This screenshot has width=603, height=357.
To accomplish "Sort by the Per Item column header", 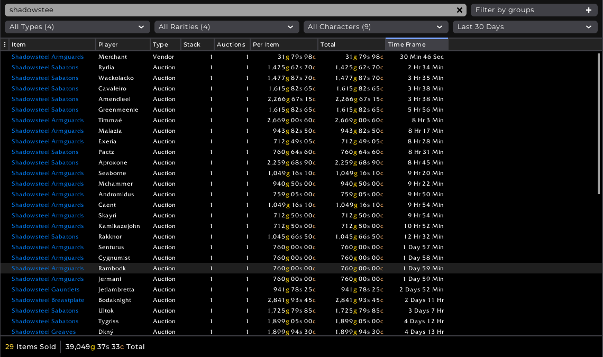I will (284, 44).
